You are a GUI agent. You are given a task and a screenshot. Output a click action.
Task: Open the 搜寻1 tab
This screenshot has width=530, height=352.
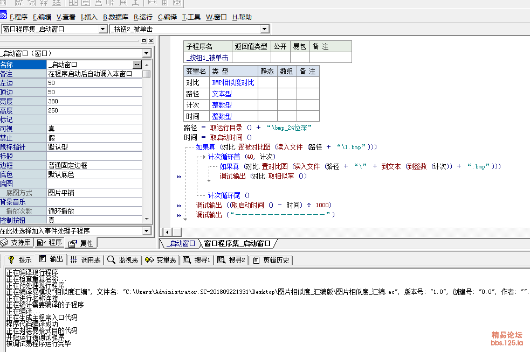pyautogui.click(x=197, y=260)
